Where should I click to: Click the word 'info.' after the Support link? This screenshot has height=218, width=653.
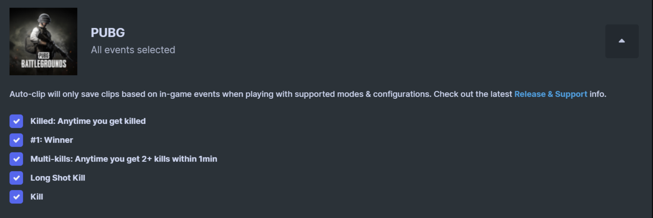coord(598,94)
